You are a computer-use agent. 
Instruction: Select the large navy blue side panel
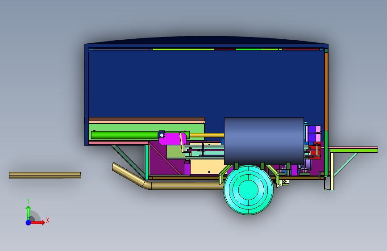click(206, 84)
